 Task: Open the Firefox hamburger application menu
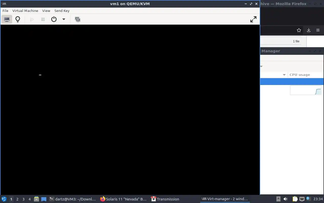pyautogui.click(x=318, y=30)
